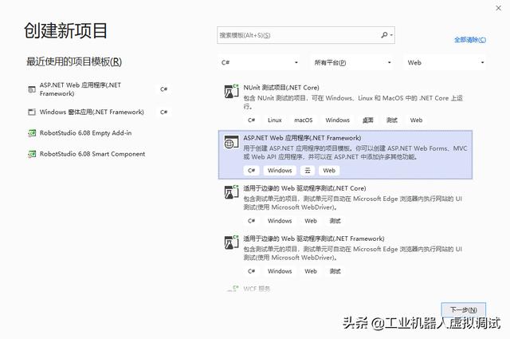
Task: Click the macOS tag under NUnit project
Action: pos(303,120)
